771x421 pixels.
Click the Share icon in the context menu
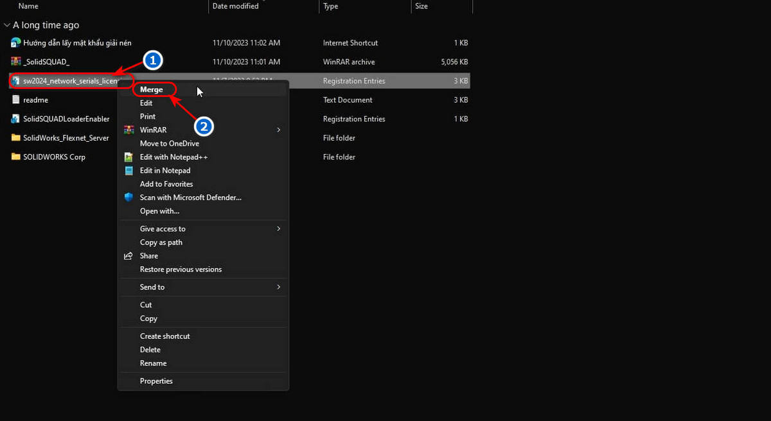tap(128, 256)
